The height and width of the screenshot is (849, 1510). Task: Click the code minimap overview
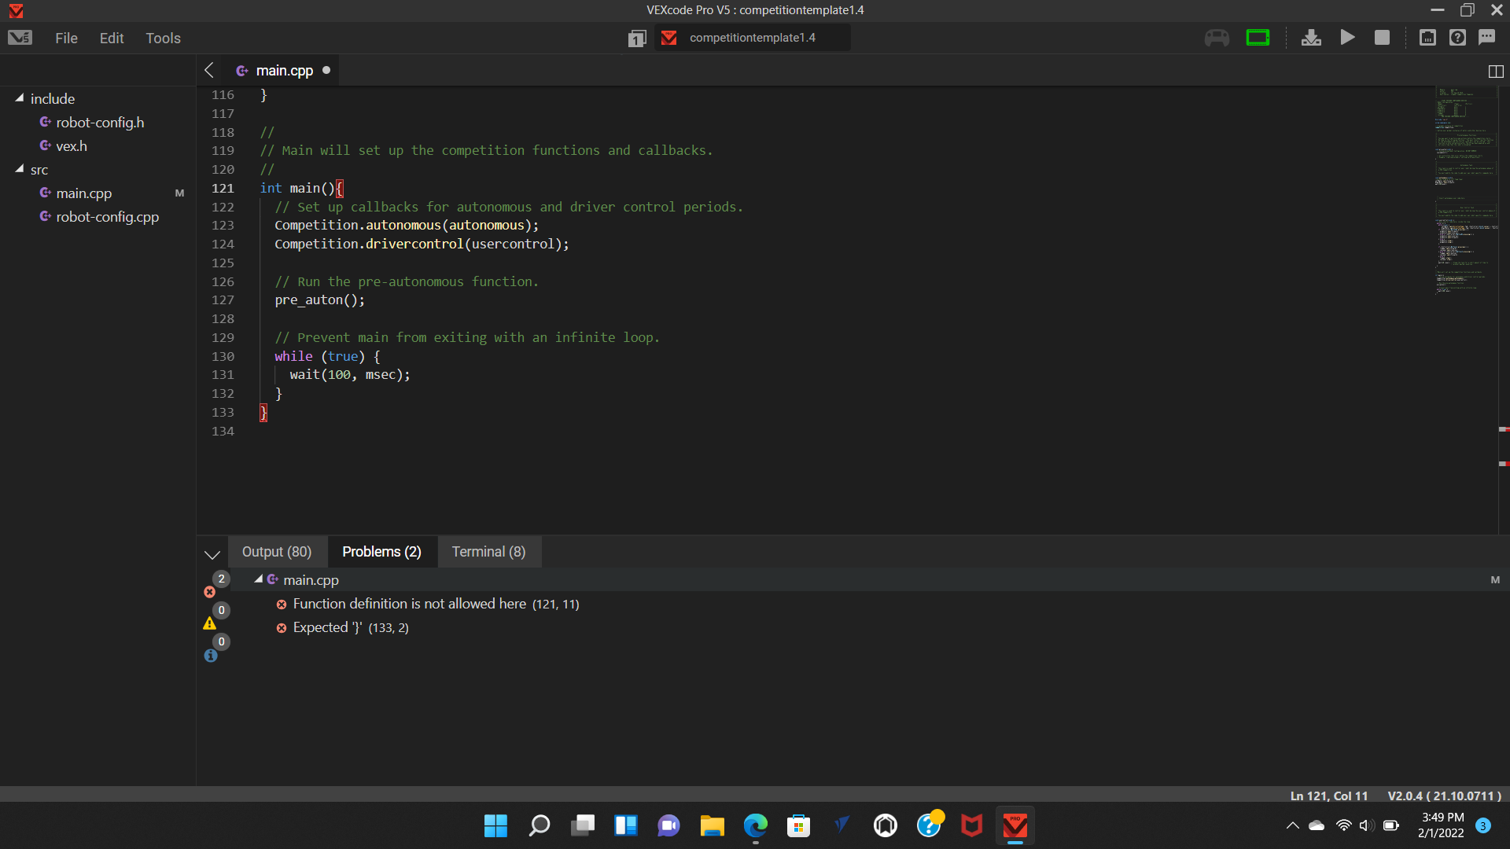pos(1464,189)
